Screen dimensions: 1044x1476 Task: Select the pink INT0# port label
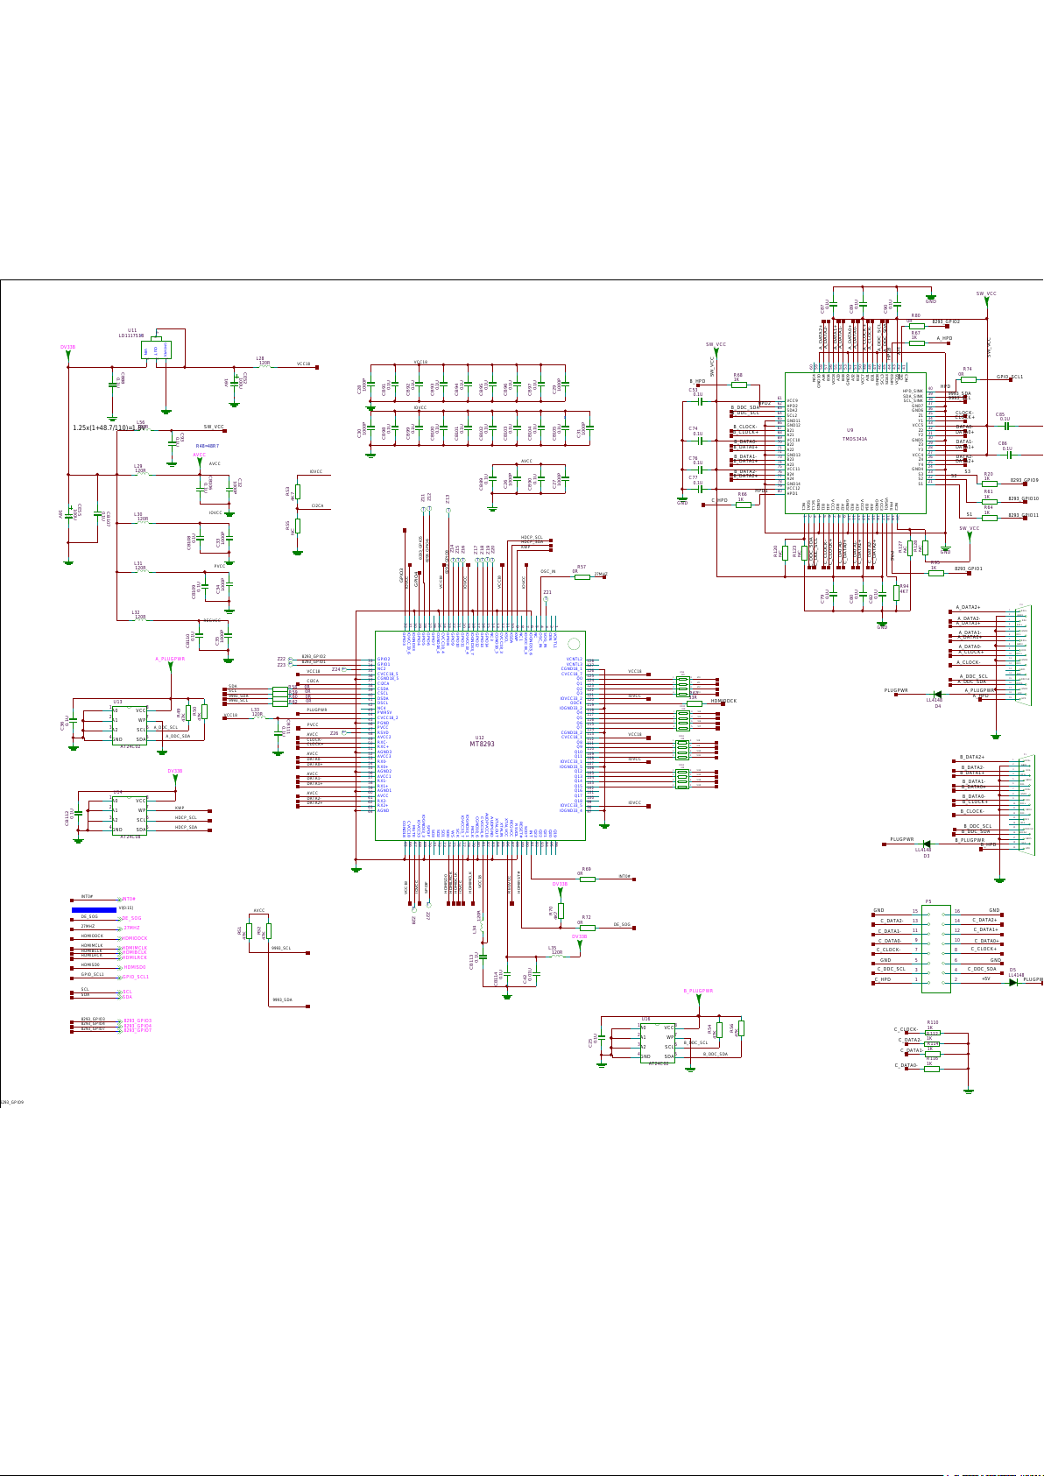click(x=128, y=900)
